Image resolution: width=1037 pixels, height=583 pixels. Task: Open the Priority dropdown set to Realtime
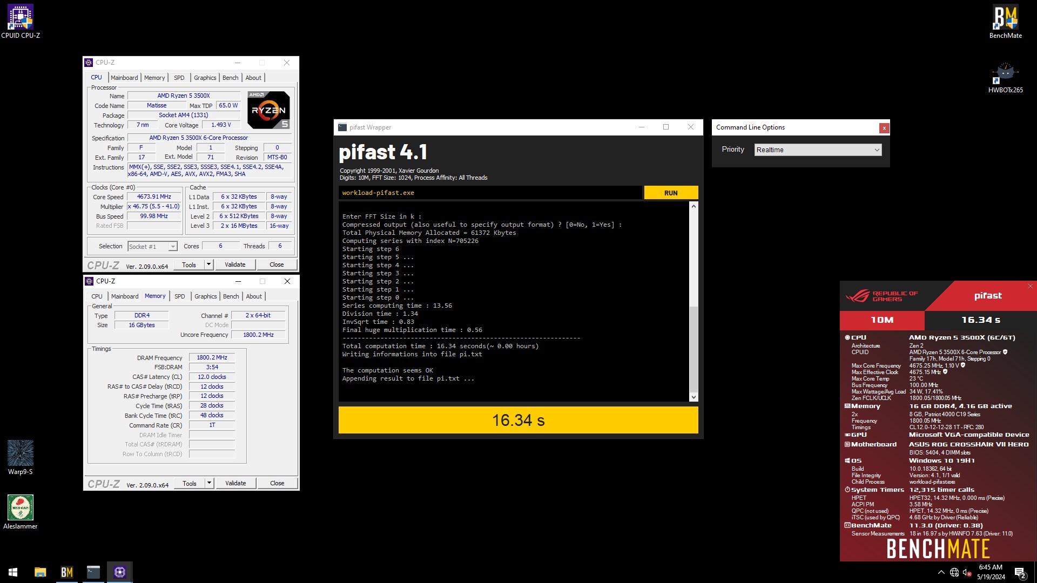(818, 150)
